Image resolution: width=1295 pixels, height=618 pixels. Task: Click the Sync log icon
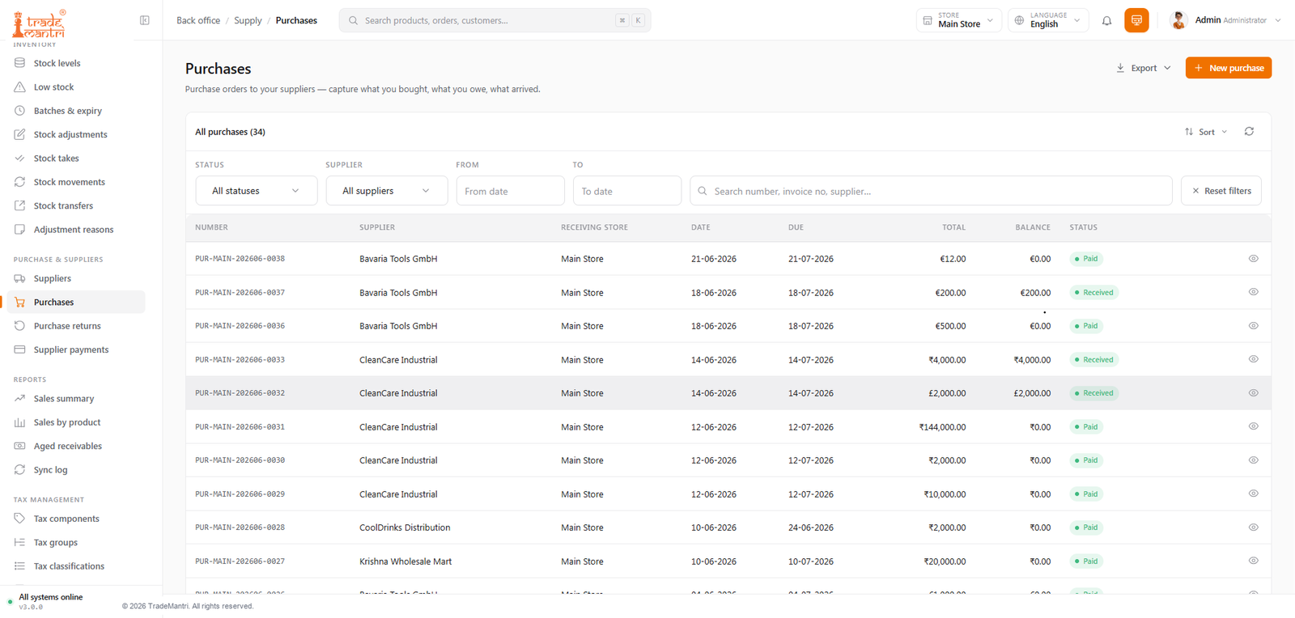tap(19, 469)
